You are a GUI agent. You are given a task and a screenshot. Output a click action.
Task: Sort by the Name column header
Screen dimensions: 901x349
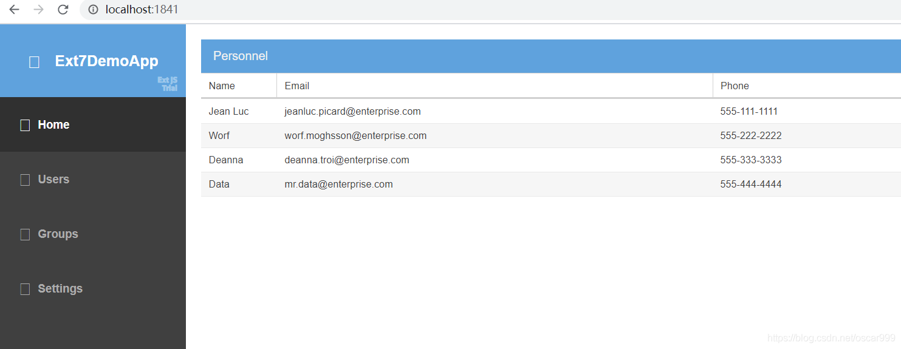239,86
